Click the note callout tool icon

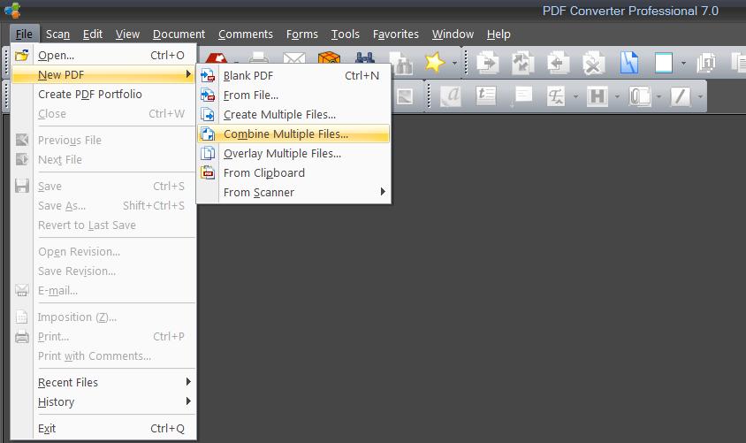coord(521,96)
